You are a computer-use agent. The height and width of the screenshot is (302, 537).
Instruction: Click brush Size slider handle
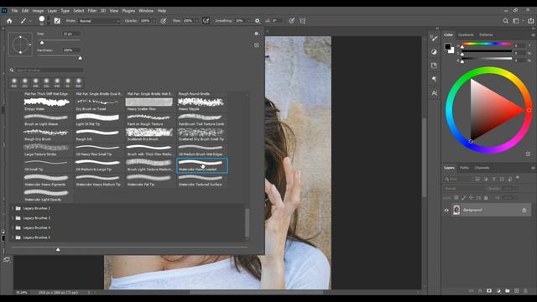(42, 43)
